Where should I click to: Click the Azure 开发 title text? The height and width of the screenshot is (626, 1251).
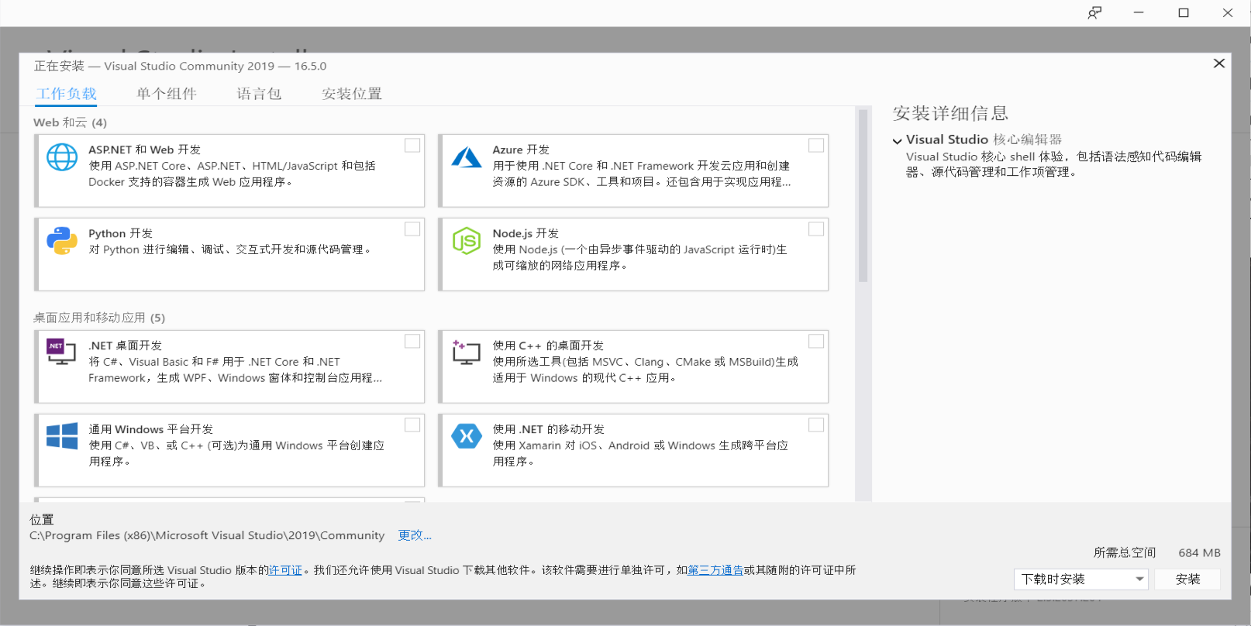(521, 150)
